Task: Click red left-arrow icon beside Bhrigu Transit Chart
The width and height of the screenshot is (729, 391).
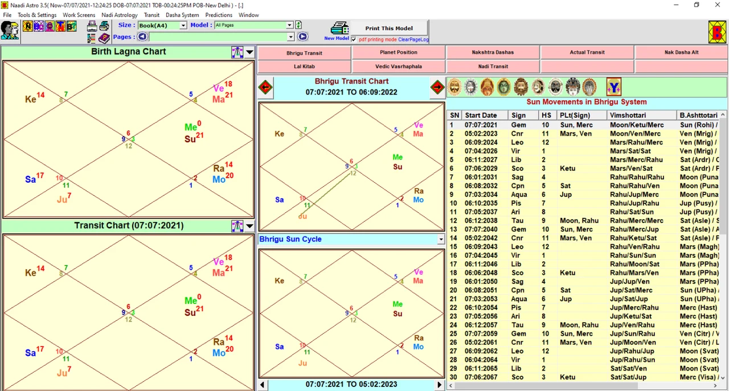Action: click(x=265, y=87)
